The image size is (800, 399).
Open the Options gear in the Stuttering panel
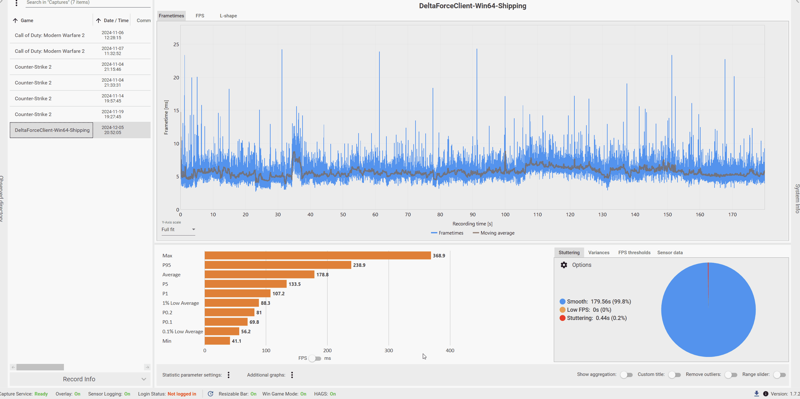coord(564,265)
